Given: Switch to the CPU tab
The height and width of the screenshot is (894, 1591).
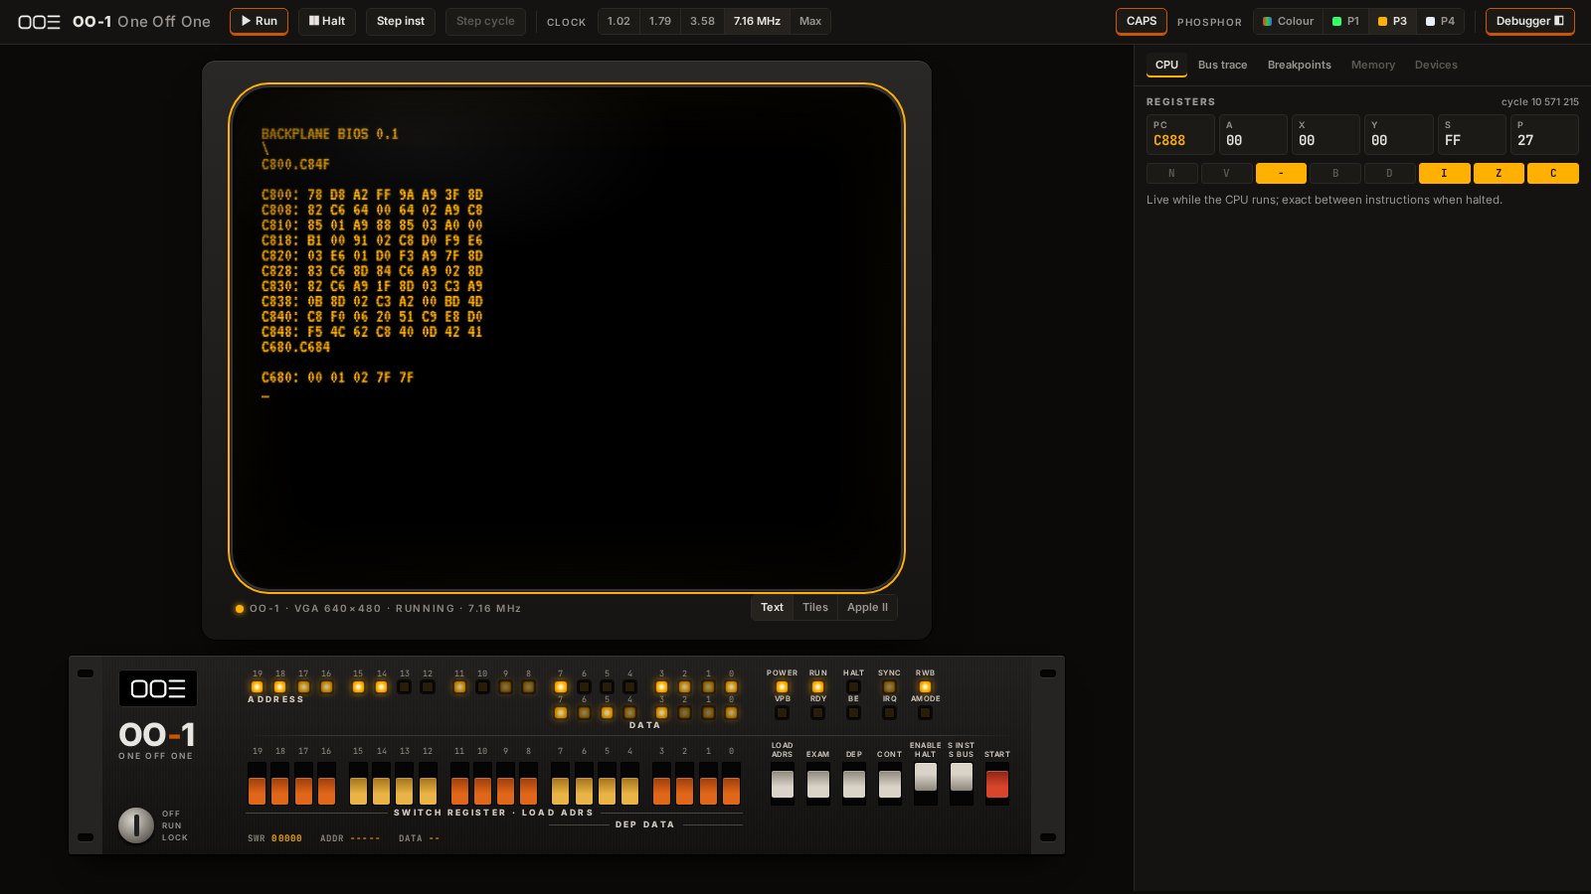Looking at the screenshot, I should (1166, 65).
